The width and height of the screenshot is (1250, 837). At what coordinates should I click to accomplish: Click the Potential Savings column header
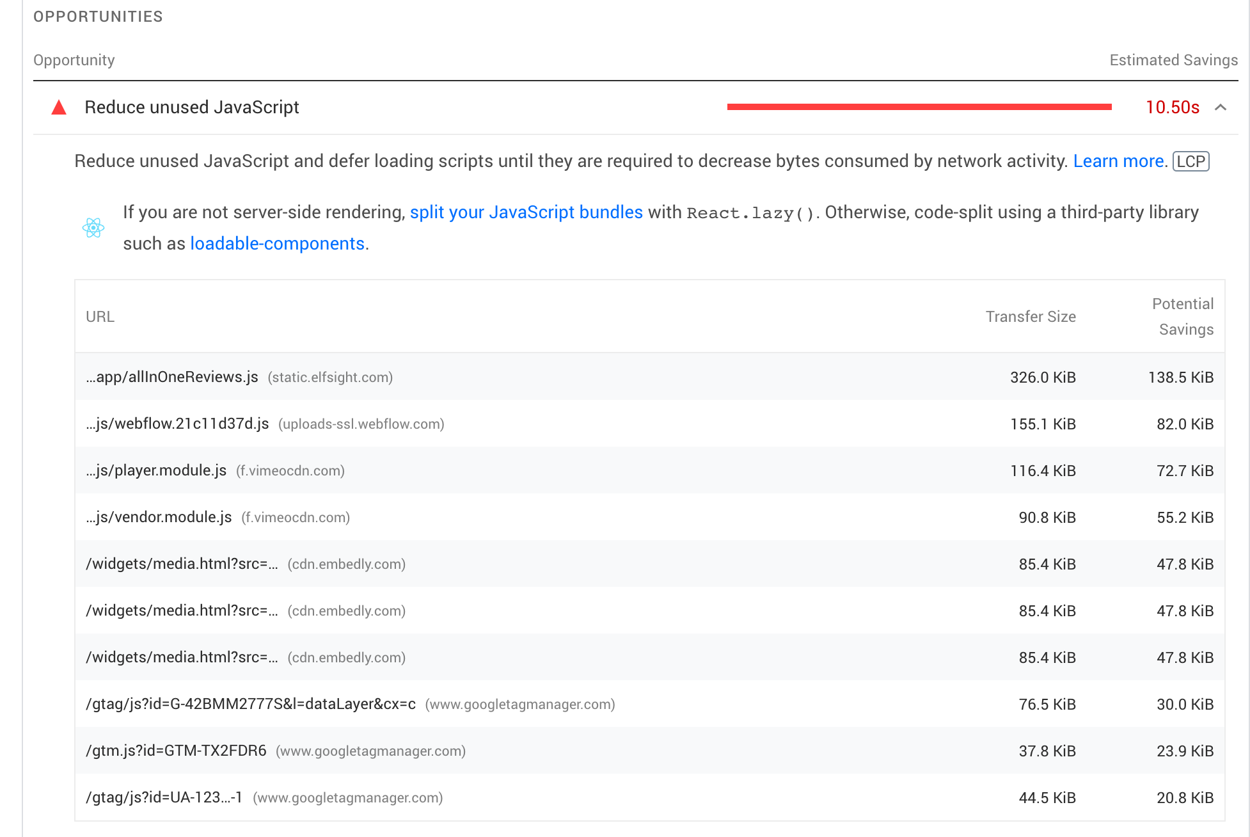(x=1183, y=317)
